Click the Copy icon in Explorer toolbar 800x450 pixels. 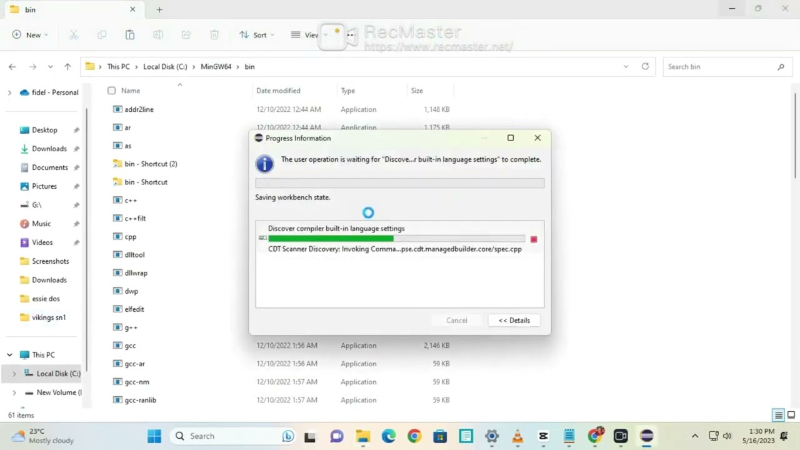tap(102, 35)
